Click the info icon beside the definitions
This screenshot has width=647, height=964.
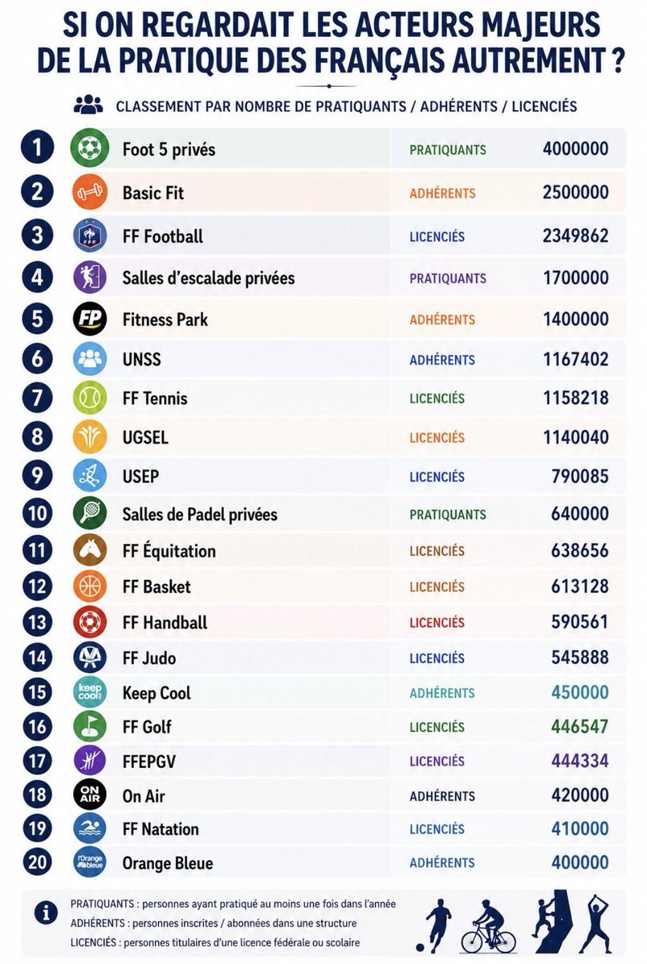click(x=45, y=913)
